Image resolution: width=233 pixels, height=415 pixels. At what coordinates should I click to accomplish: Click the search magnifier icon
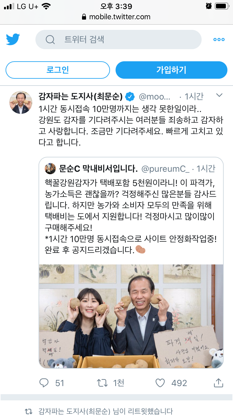point(50,40)
